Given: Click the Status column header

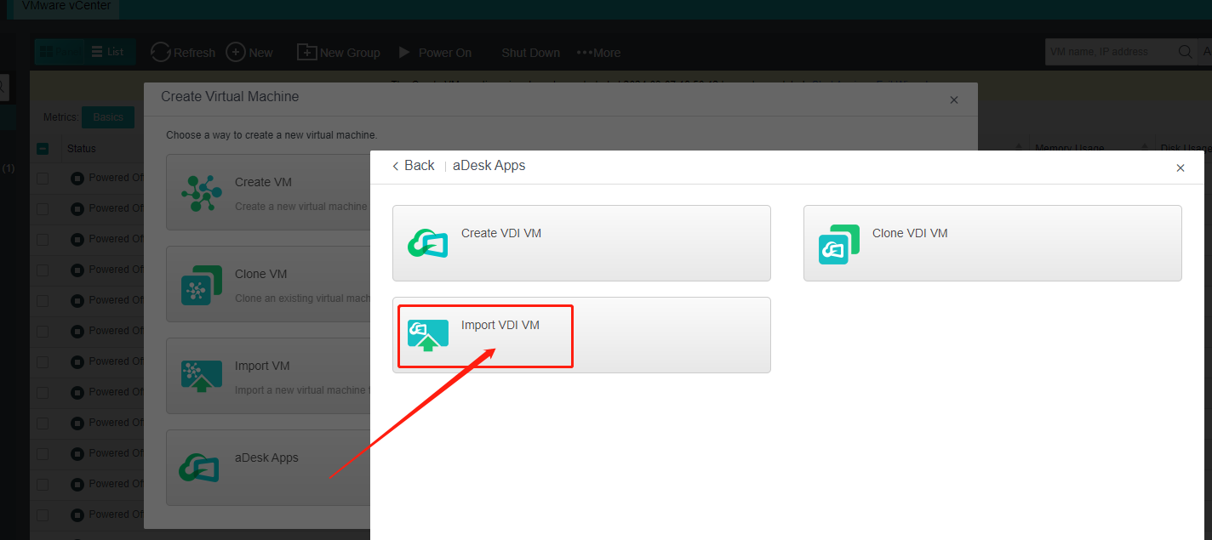Looking at the screenshot, I should pos(82,149).
